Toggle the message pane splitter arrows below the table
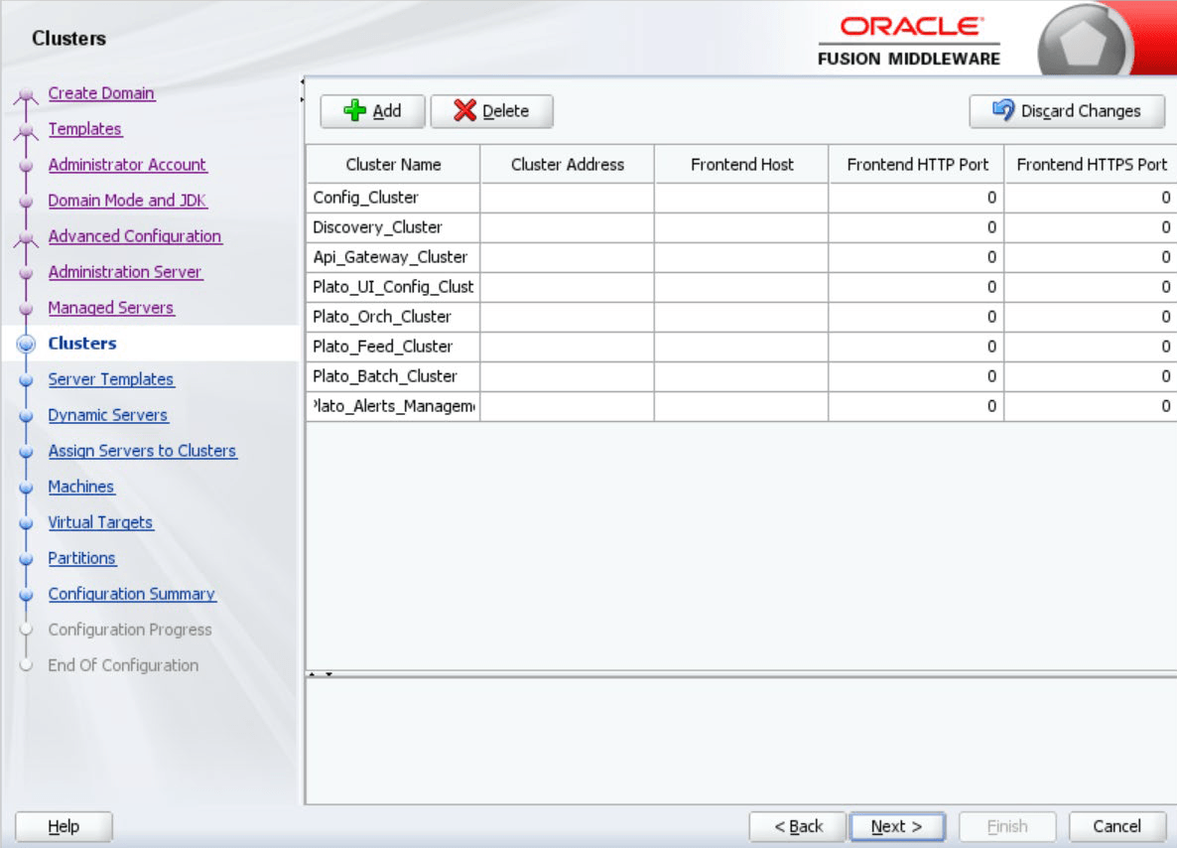 click(x=321, y=674)
